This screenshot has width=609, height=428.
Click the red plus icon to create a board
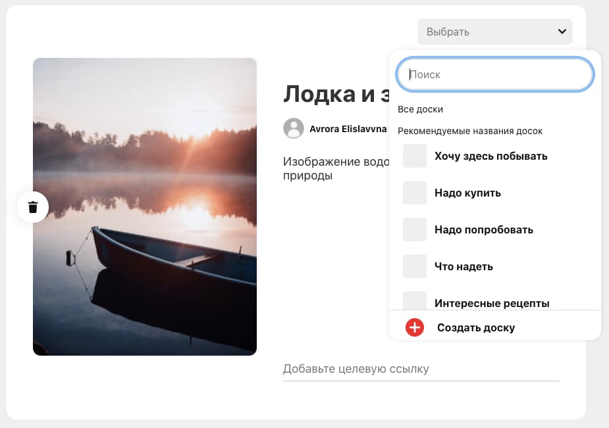(x=413, y=327)
